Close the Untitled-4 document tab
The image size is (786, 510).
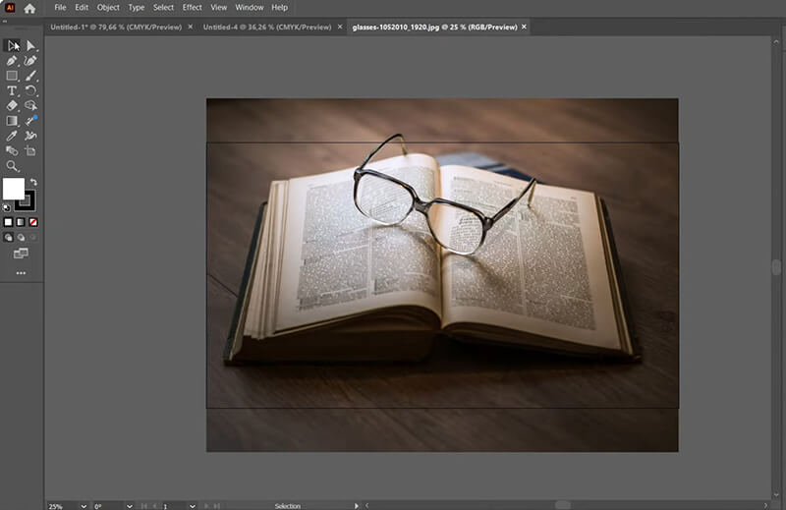tap(340, 28)
